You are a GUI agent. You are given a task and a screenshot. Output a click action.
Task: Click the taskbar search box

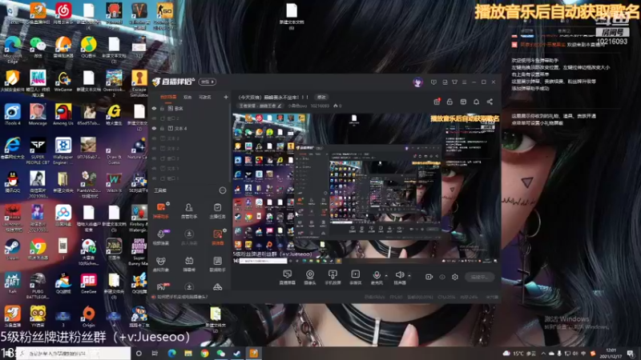[74, 353]
